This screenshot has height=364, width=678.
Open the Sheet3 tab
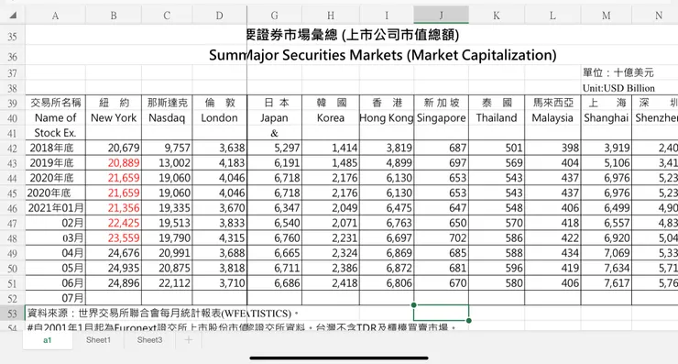149,340
